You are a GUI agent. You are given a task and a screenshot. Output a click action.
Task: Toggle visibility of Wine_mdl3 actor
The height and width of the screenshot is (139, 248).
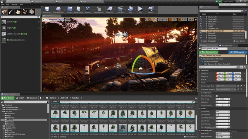[x=201, y=38]
